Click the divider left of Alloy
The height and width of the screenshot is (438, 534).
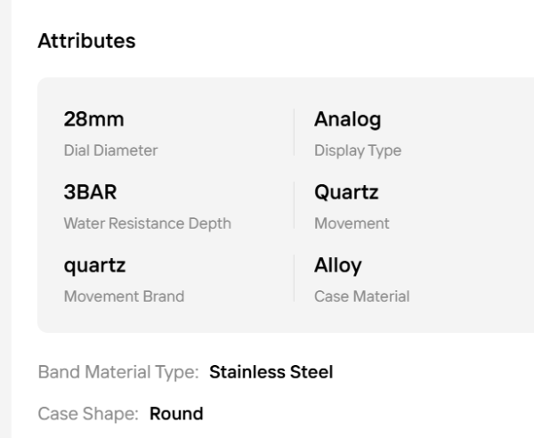[294, 280]
